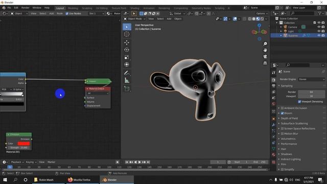Open the viewport Options button
This screenshot has height=184, width=327.
pos(262,14)
